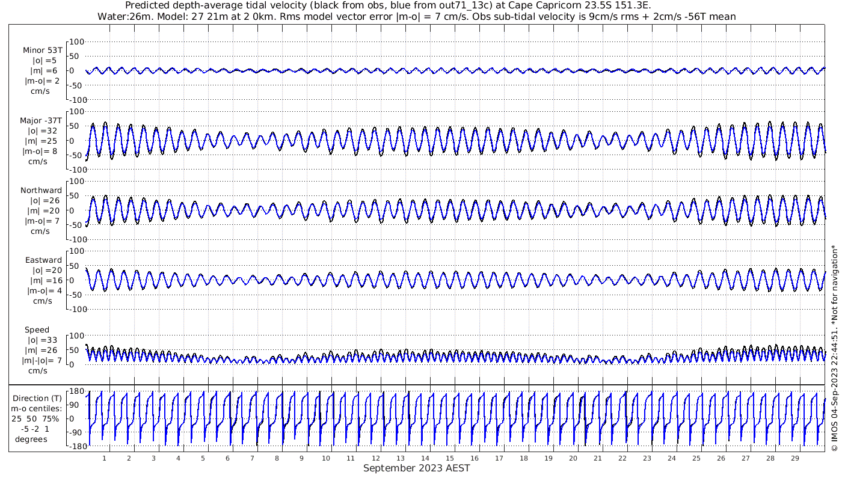Click day '7' on the date axis
Screen dimensions: 842x481
point(252,458)
